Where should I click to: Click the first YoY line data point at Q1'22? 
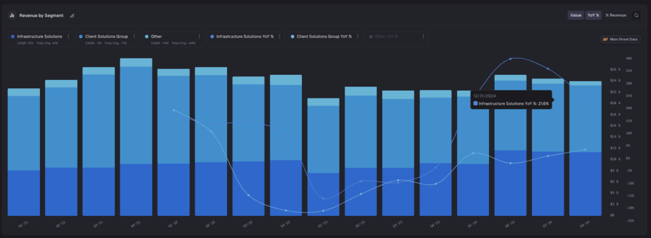pyautogui.click(x=174, y=110)
